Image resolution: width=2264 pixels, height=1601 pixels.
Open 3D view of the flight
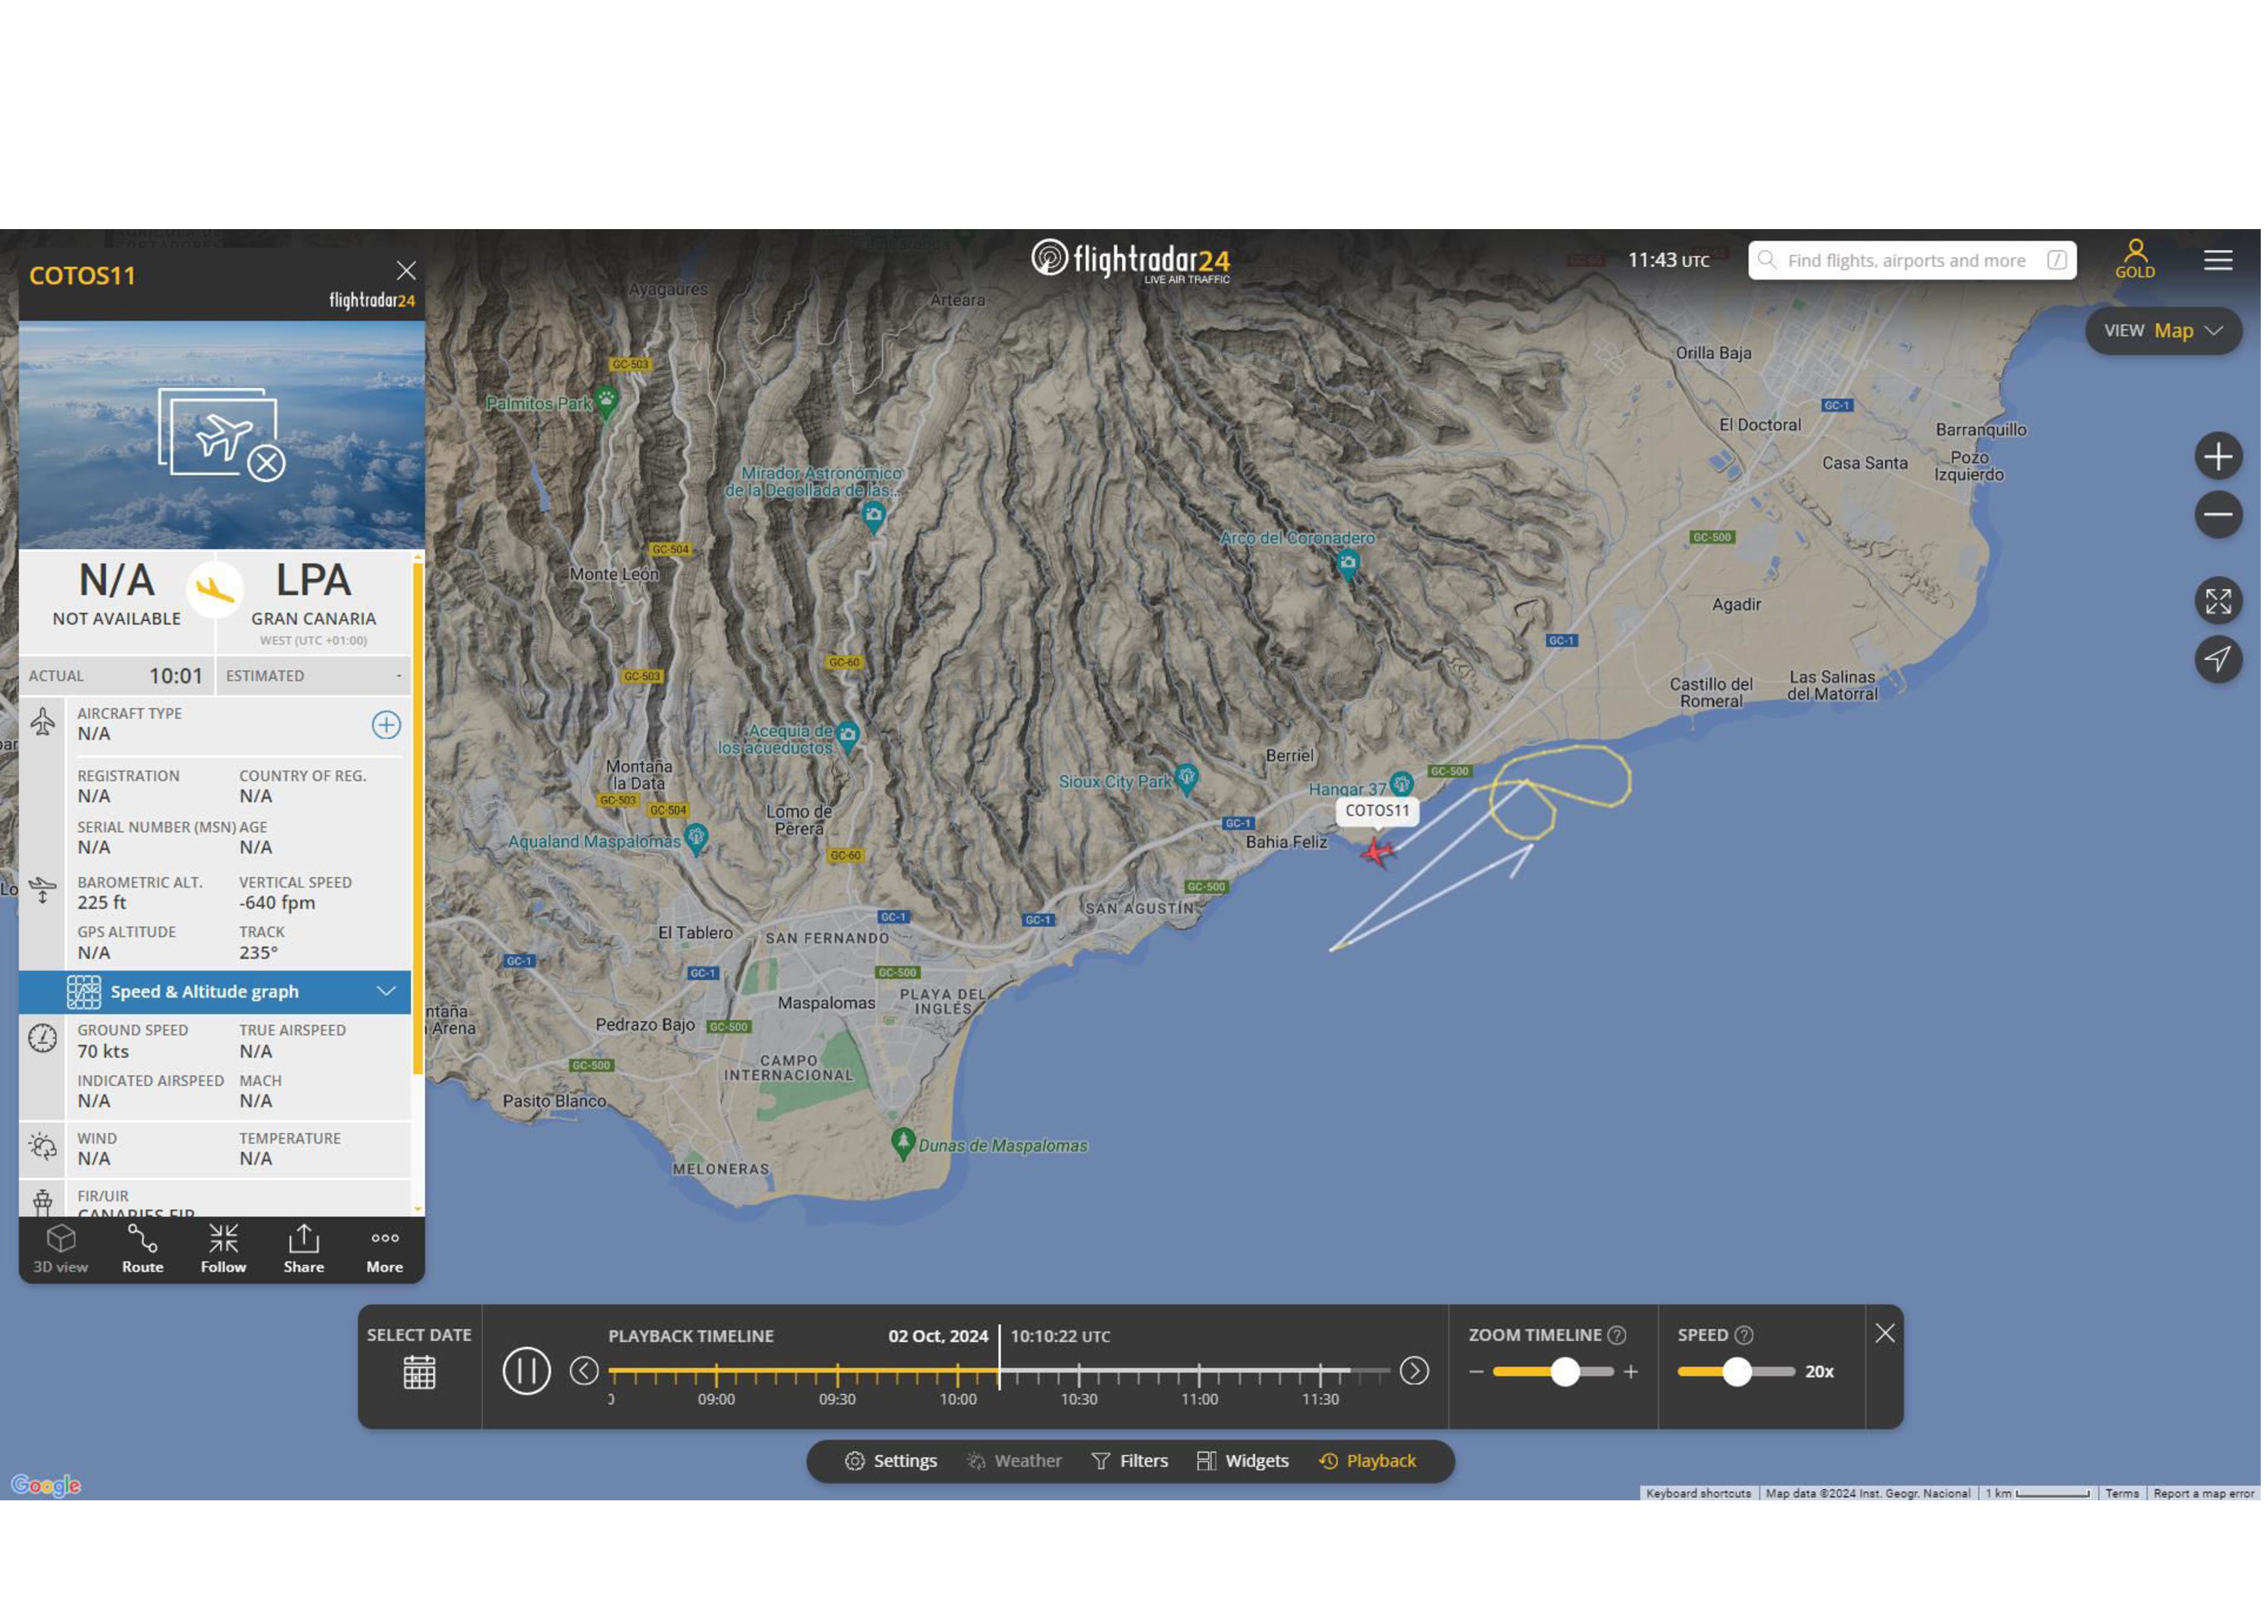61,1250
